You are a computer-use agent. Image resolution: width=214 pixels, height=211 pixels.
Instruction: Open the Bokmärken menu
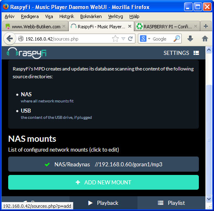pos(91,16)
